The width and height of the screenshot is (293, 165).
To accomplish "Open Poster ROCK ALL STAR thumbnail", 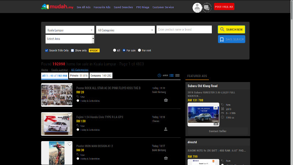I will pos(57,95).
